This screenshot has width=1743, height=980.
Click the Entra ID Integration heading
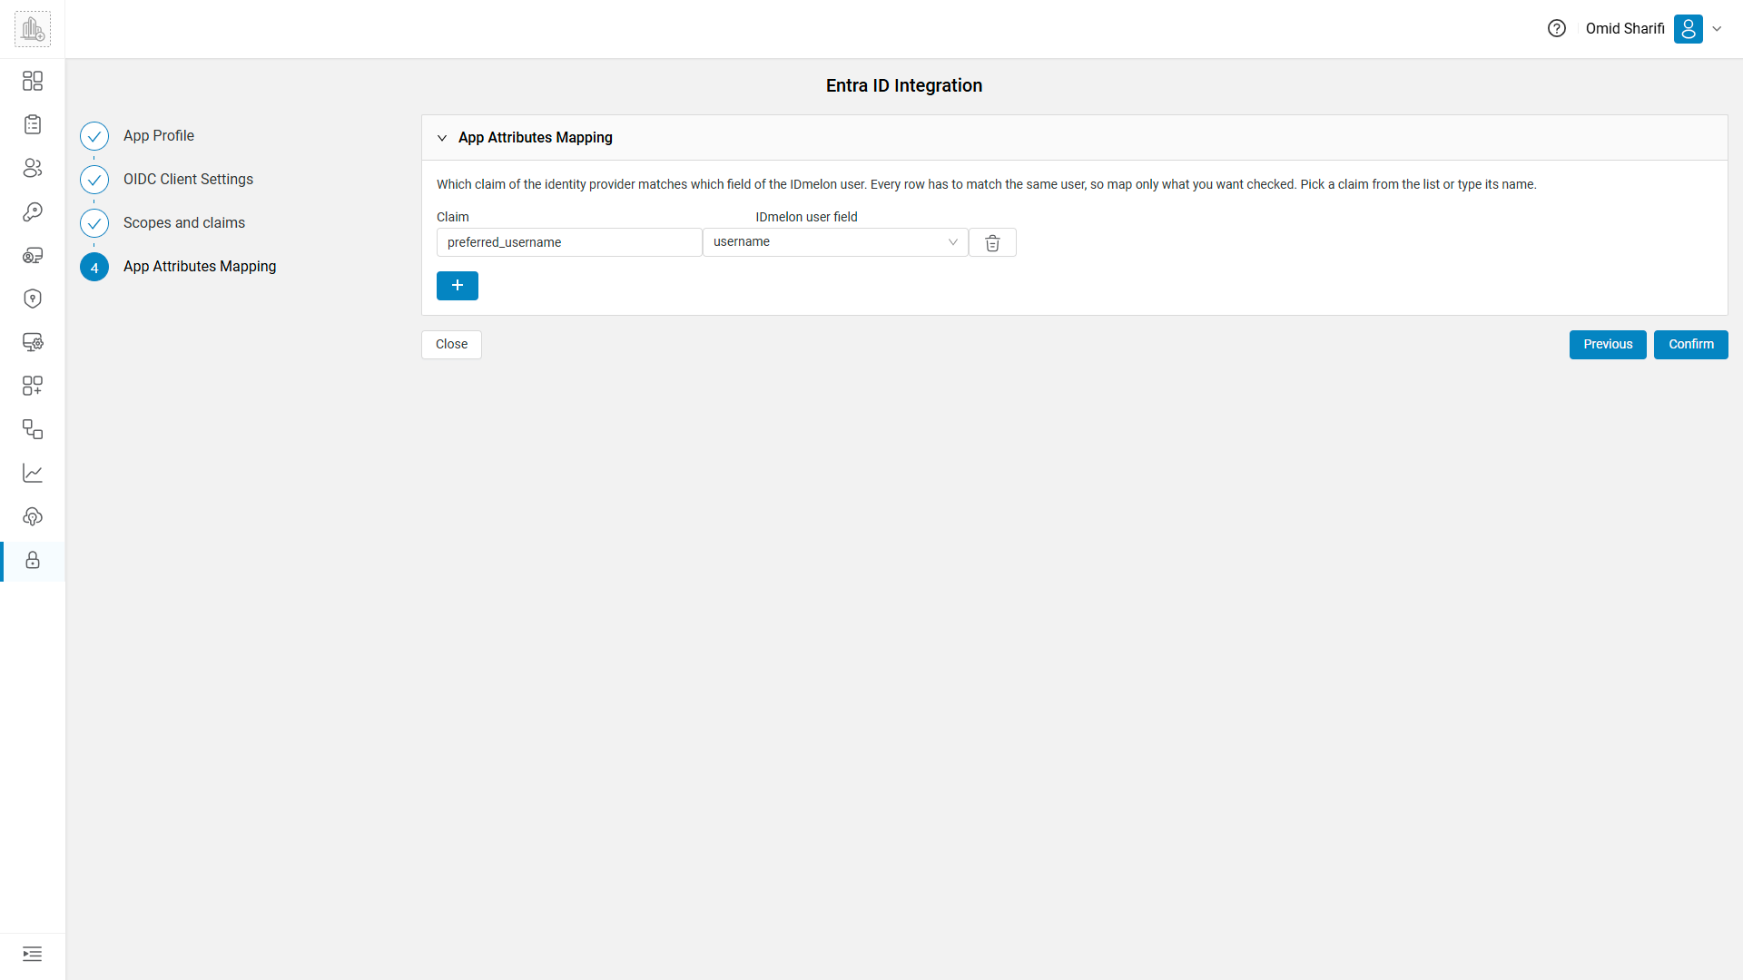(904, 85)
